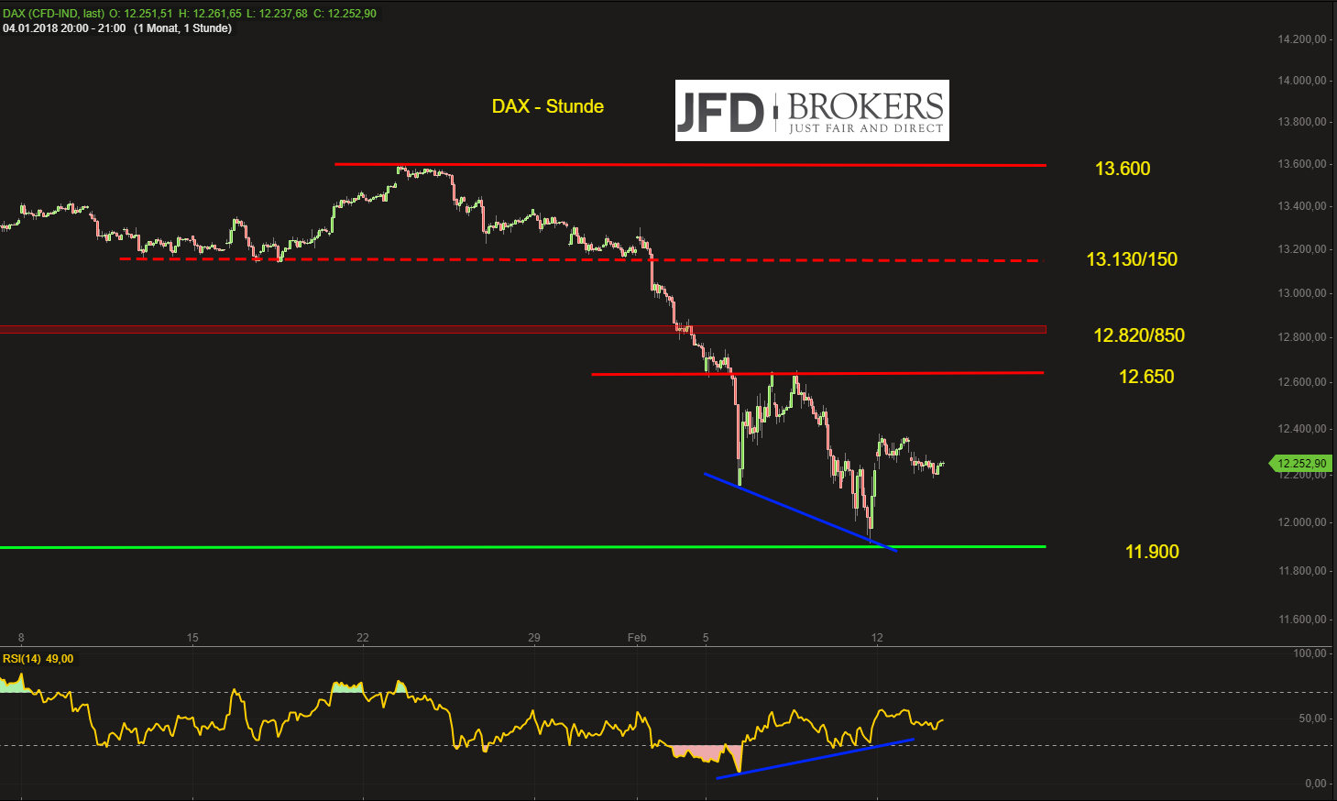Click the RSI scale label 0,00

tap(1316, 784)
